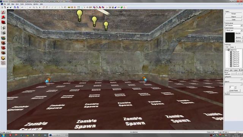Select the Selection tool (red arrow)
Image resolution: width=243 pixels, height=137 pixels.
coord(3,13)
